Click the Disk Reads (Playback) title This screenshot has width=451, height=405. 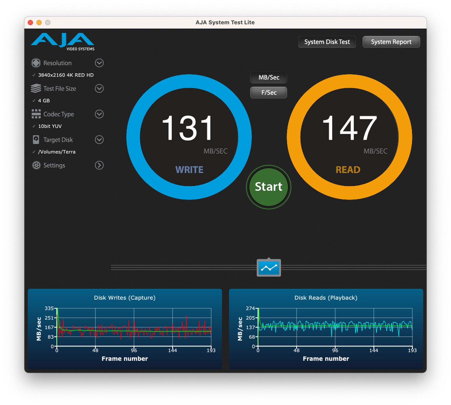326,298
